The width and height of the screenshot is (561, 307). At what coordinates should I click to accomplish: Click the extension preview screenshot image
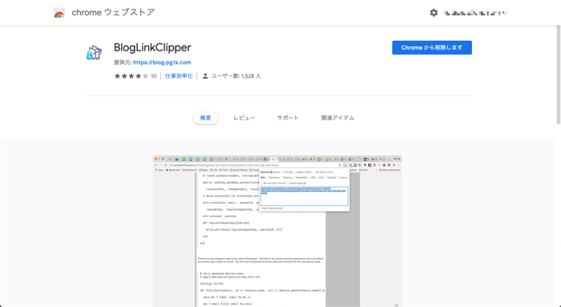pos(277,231)
